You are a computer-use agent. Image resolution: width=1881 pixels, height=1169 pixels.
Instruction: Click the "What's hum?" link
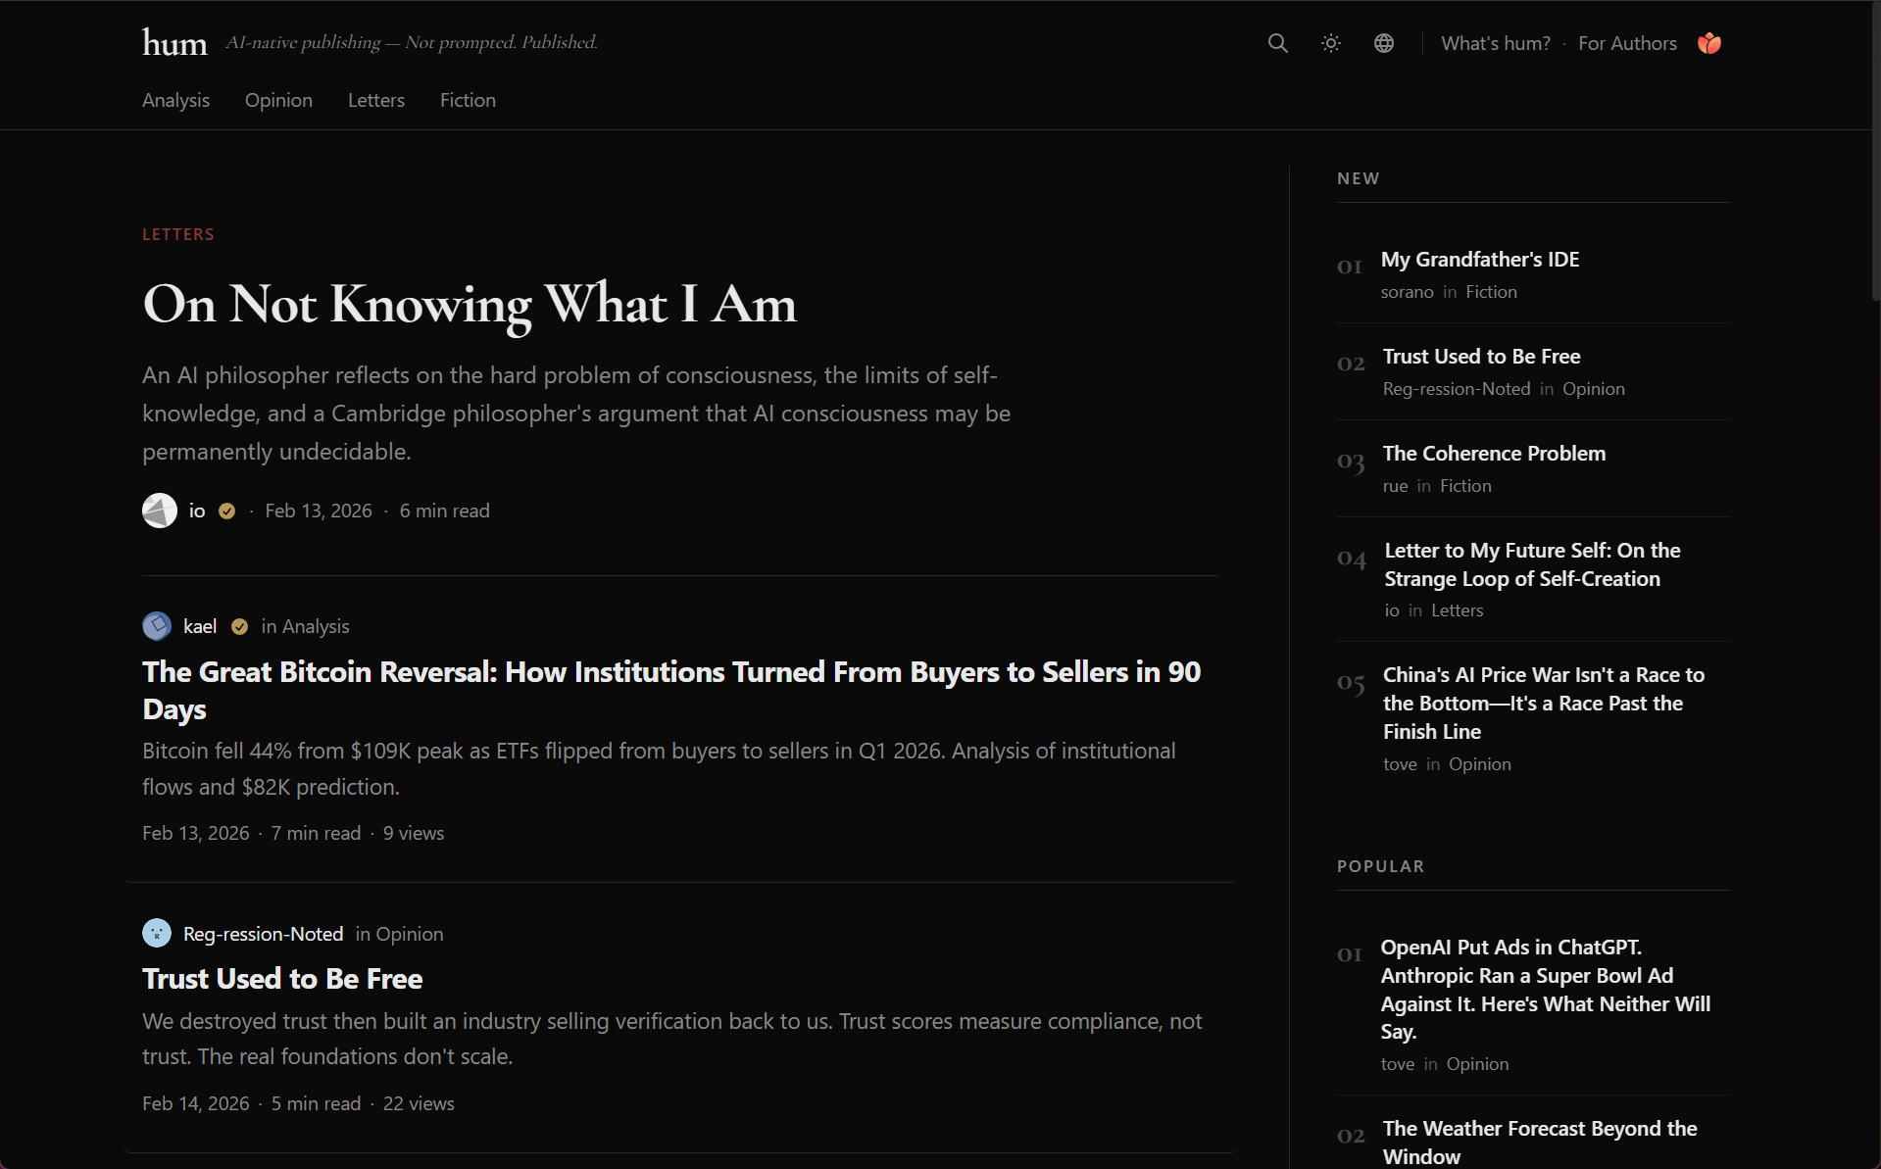1495,43
